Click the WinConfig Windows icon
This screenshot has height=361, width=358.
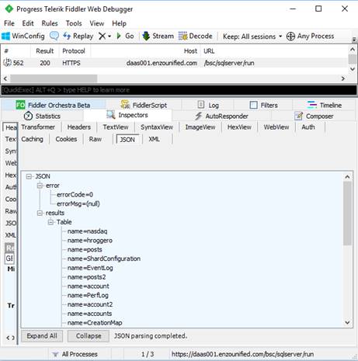(5, 36)
